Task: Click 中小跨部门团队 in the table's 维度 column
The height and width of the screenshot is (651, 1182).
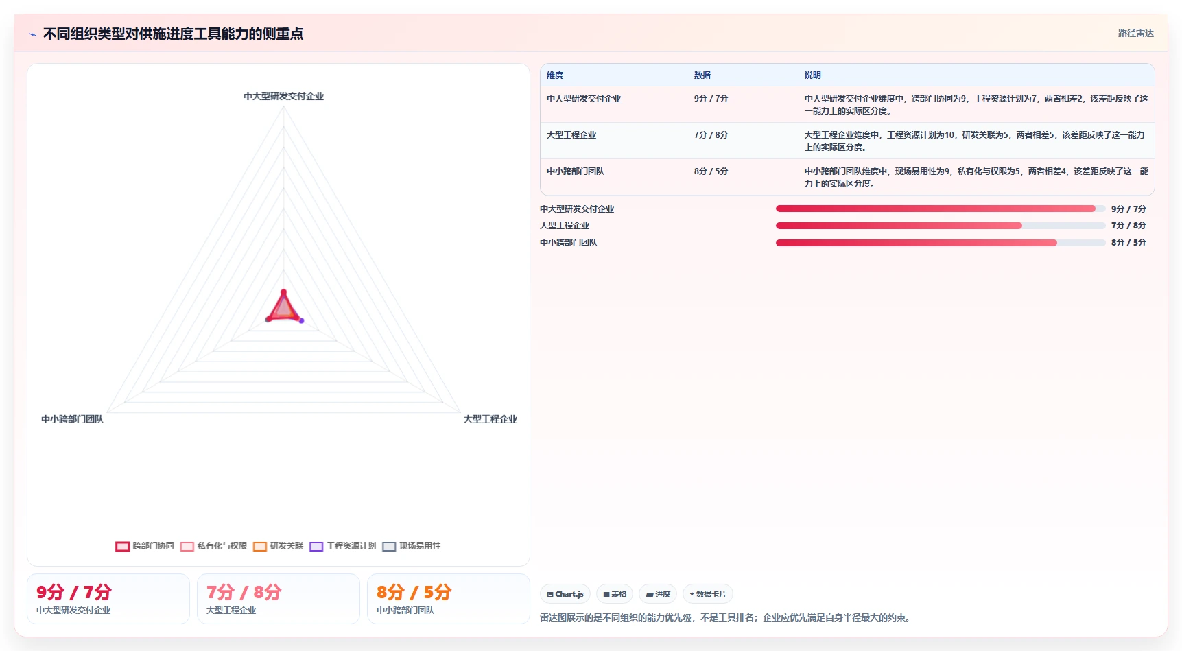Action: click(x=576, y=171)
